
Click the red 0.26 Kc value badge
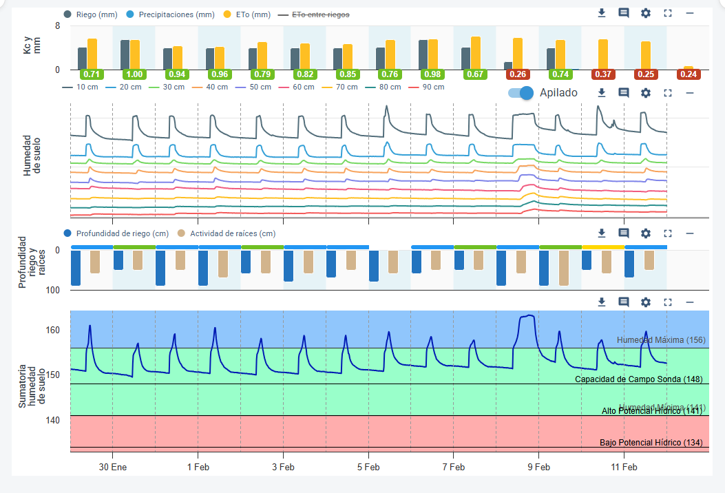coord(518,74)
